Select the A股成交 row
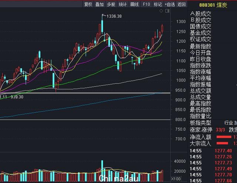237x183 pixels. tap(201, 14)
